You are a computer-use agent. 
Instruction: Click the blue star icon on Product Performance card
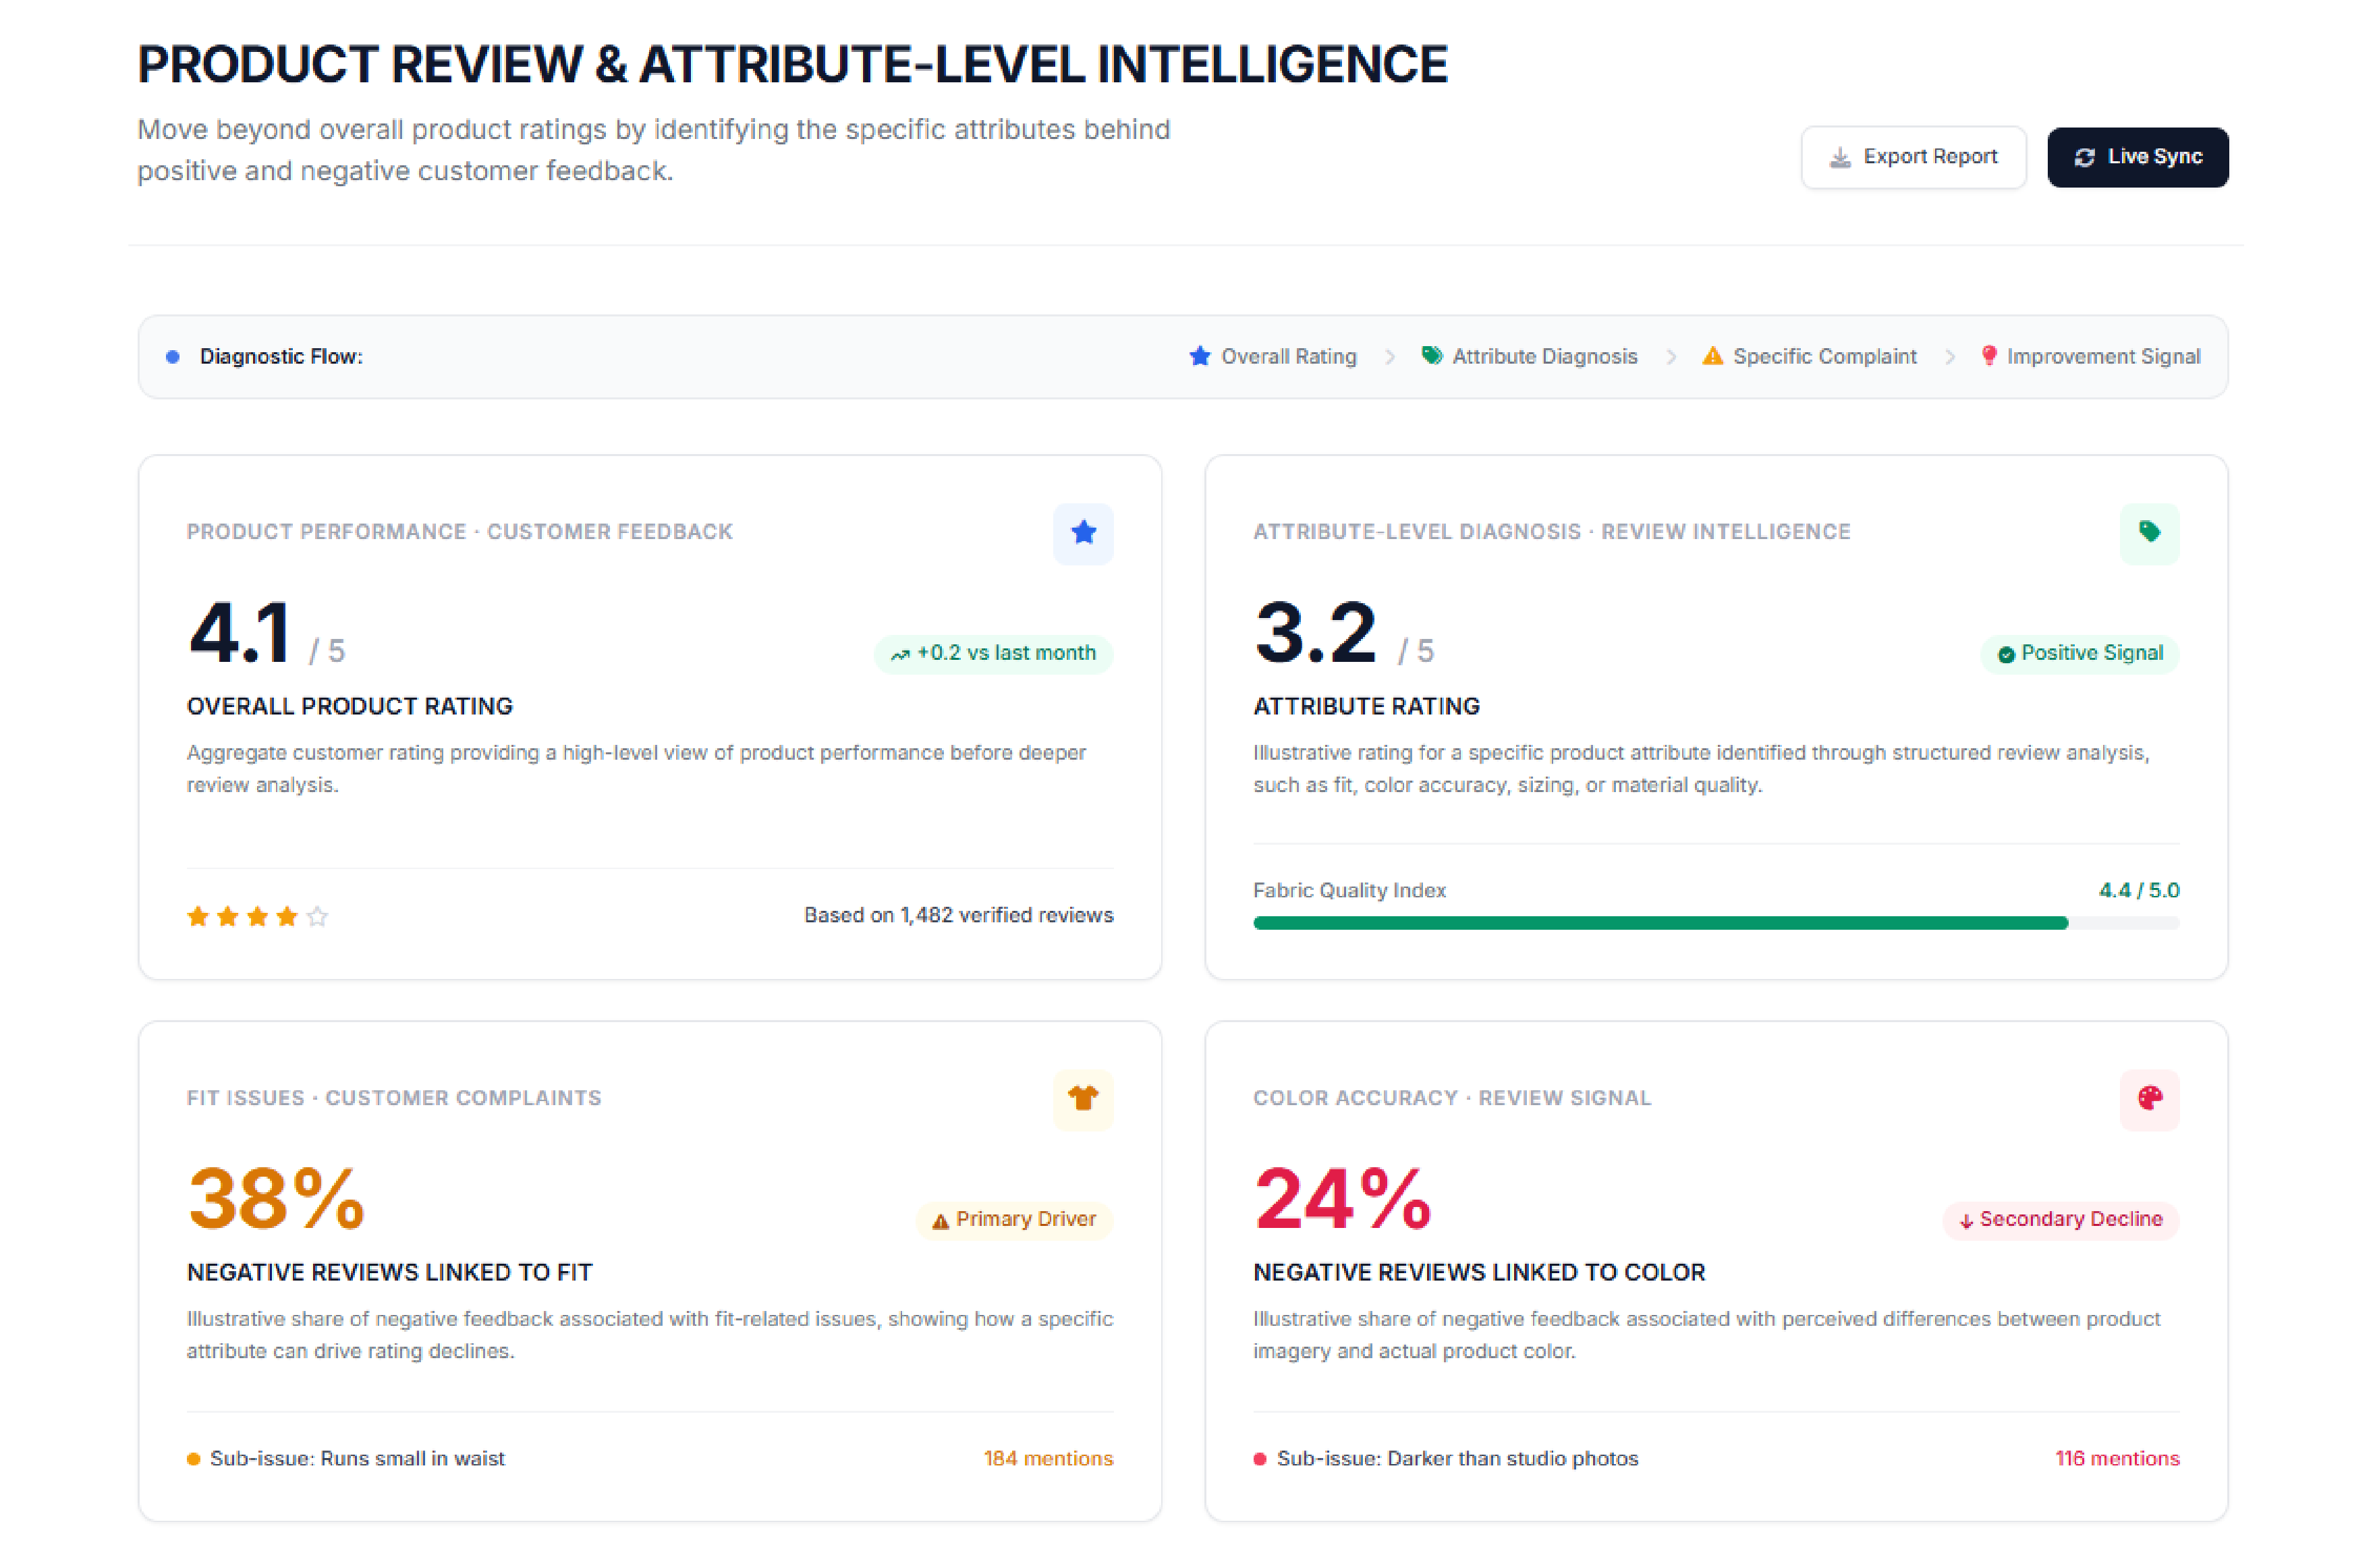(1083, 533)
